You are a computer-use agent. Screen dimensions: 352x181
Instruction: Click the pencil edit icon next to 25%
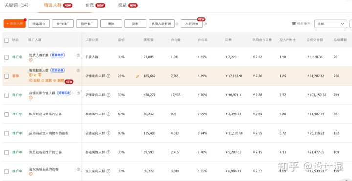click(137, 76)
